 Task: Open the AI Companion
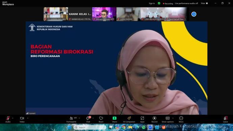click(129, 119)
